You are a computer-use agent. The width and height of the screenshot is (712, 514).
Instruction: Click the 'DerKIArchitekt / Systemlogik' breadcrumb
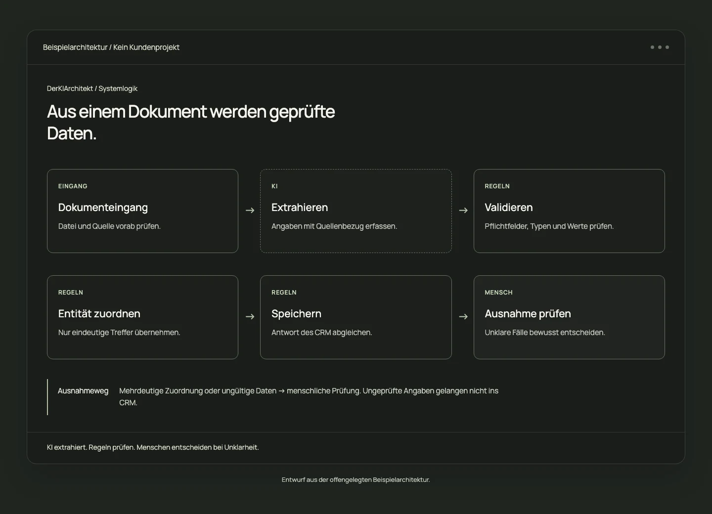tap(92, 88)
